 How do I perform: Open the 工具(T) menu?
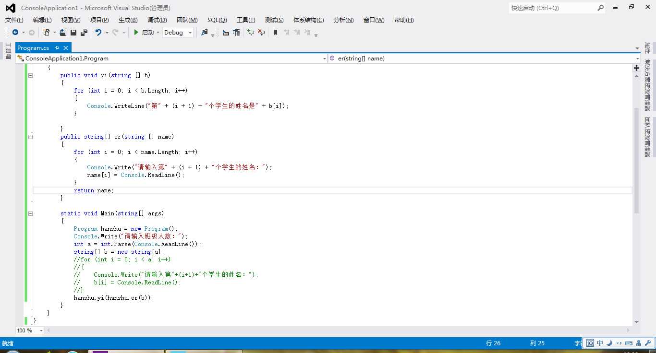click(246, 20)
